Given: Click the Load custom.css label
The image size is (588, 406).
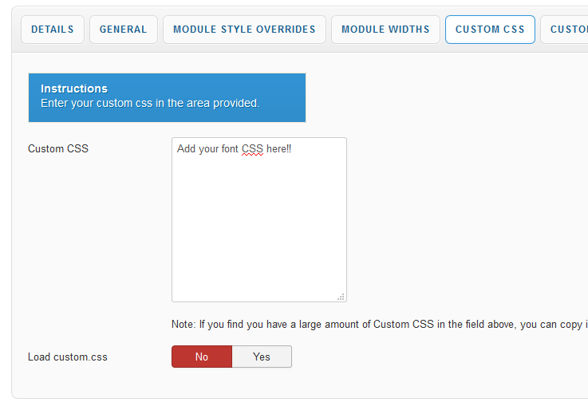Looking at the screenshot, I should click(x=68, y=357).
